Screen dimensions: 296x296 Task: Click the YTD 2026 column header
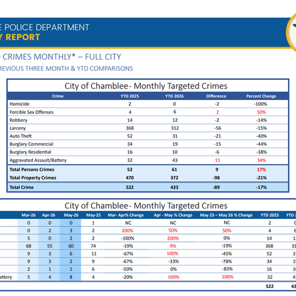click(x=174, y=96)
